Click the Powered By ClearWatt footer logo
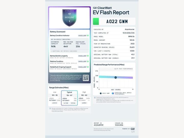 133,129
